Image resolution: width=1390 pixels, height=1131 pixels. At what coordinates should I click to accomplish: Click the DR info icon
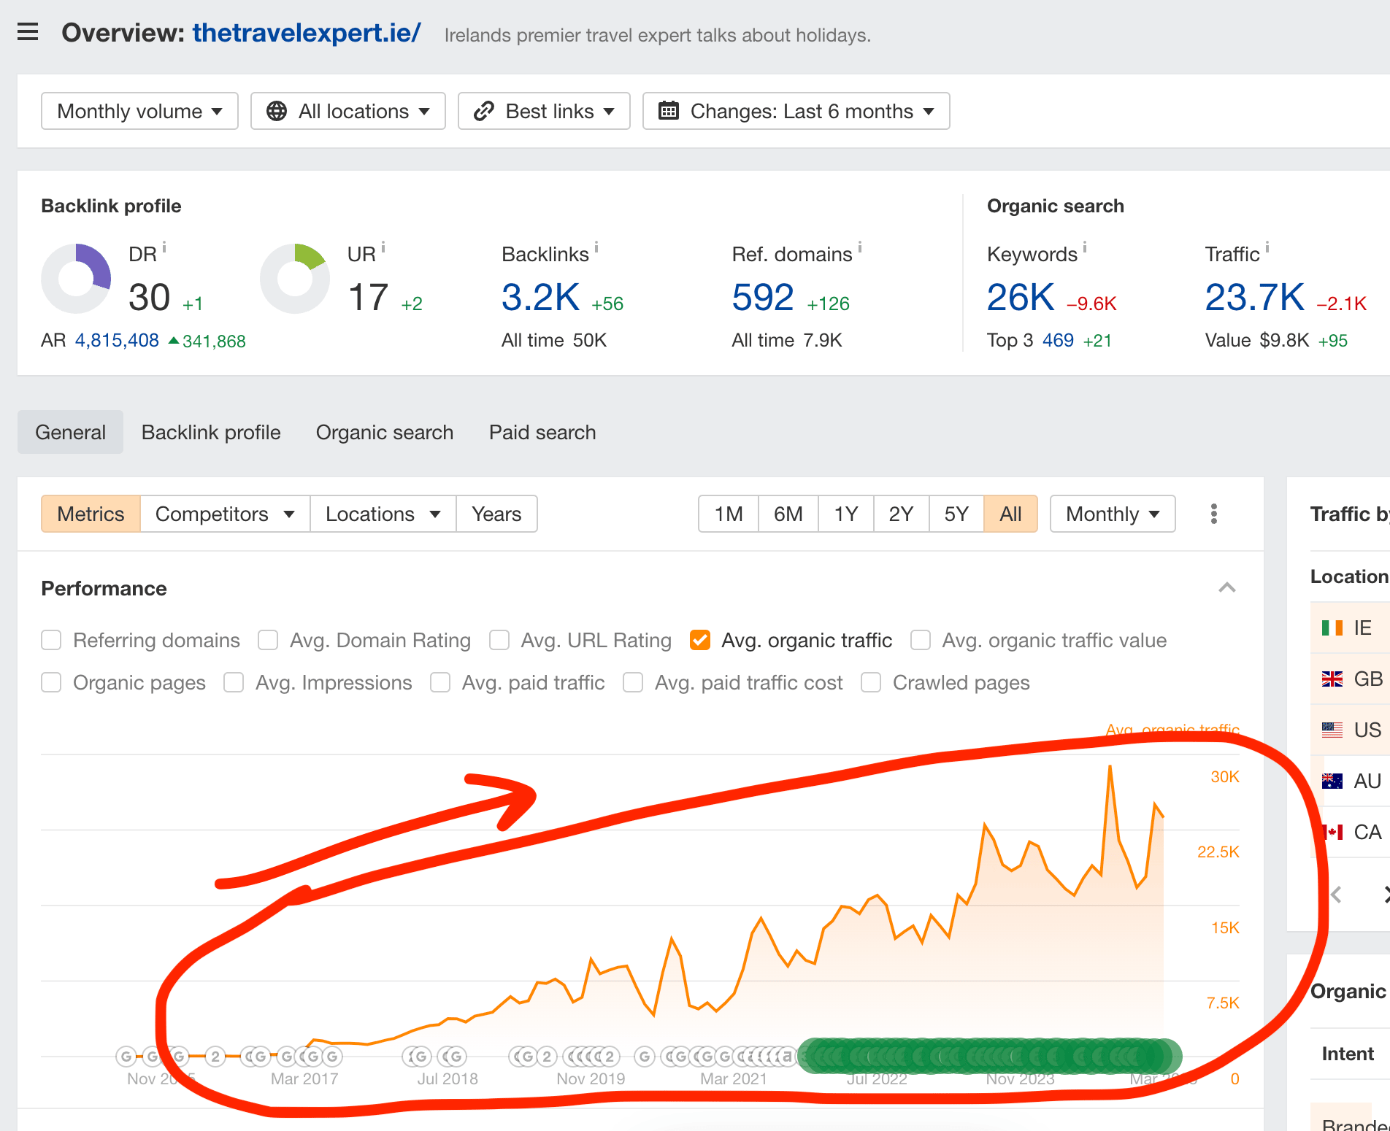pyautogui.click(x=164, y=247)
